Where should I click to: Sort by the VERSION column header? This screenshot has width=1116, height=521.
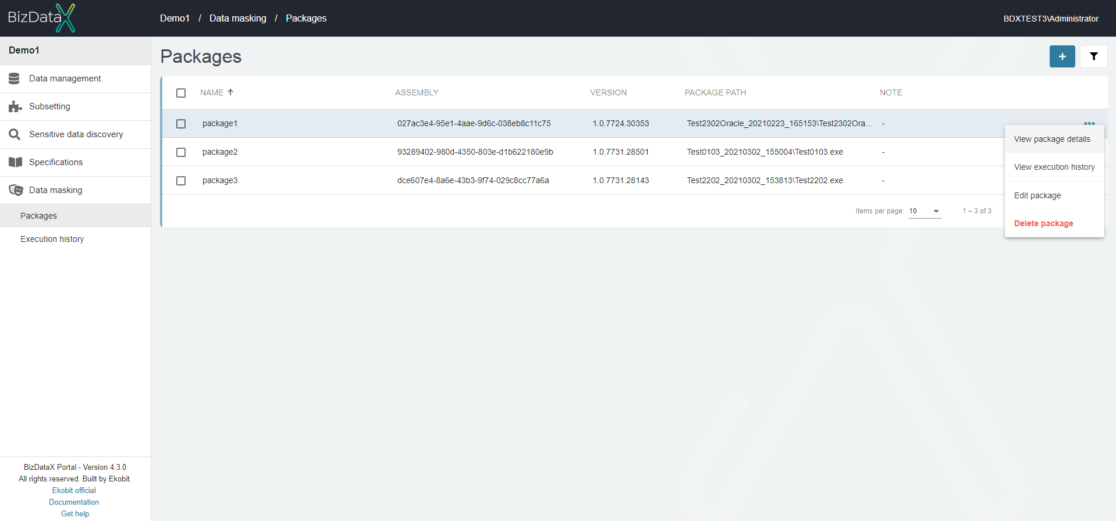[608, 92]
